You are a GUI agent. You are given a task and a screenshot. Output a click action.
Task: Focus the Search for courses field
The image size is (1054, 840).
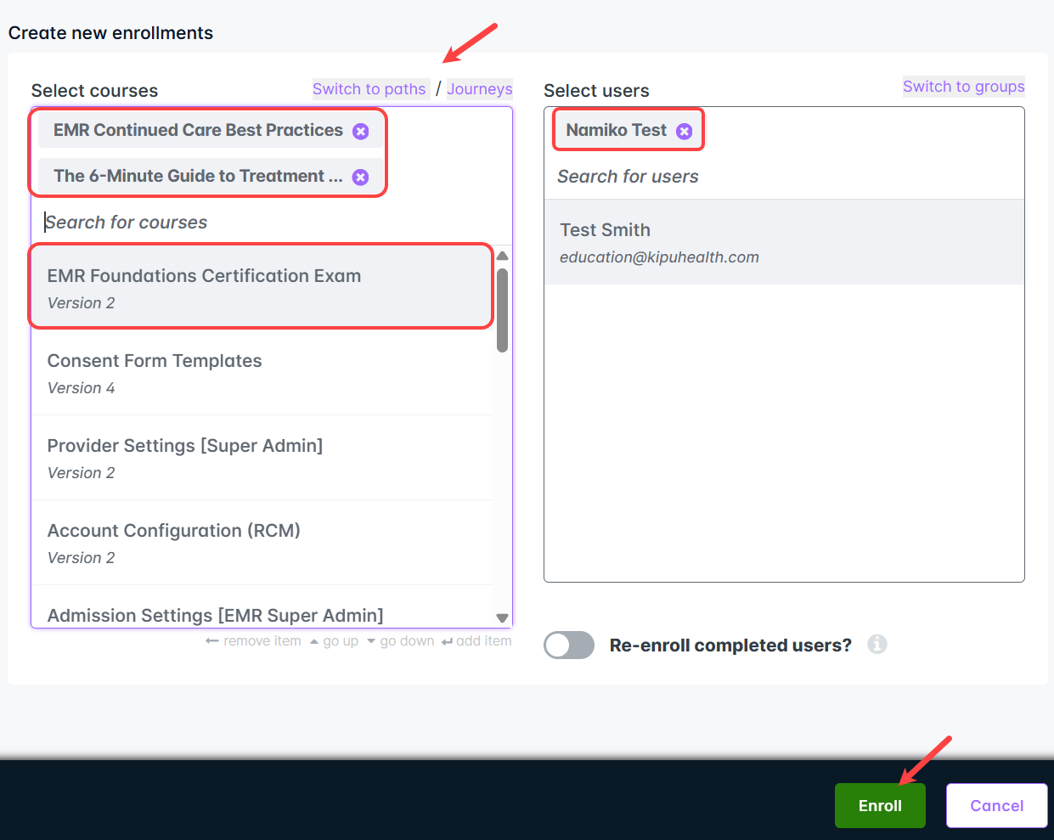pos(255,223)
